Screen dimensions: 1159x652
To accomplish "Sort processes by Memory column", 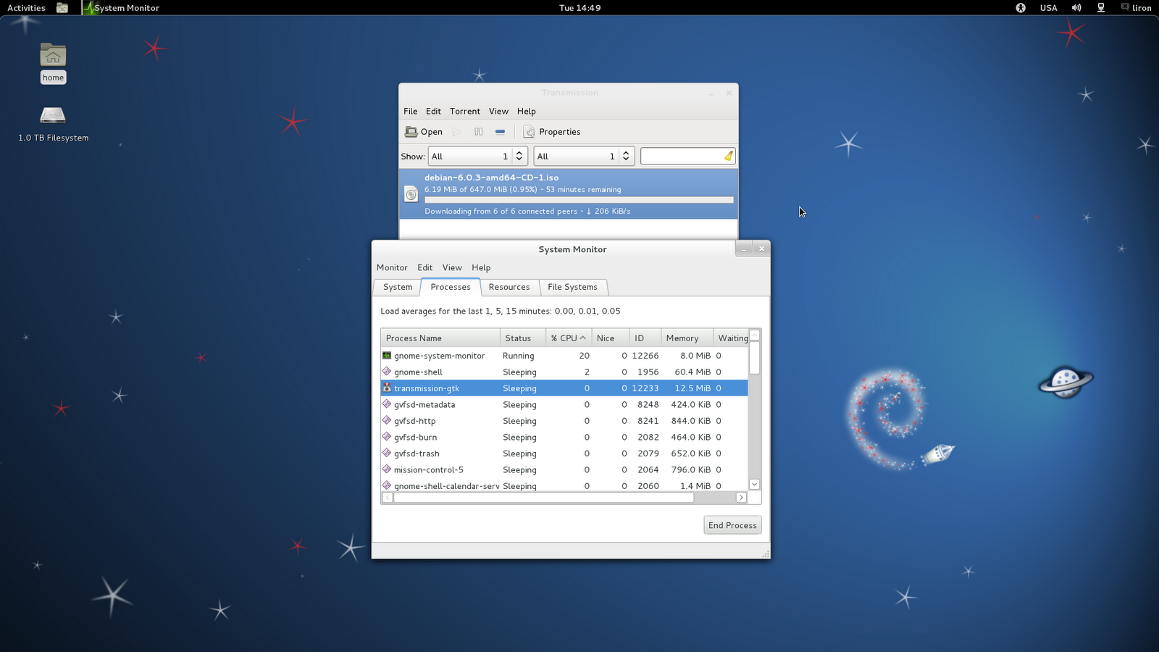I will tap(683, 338).
